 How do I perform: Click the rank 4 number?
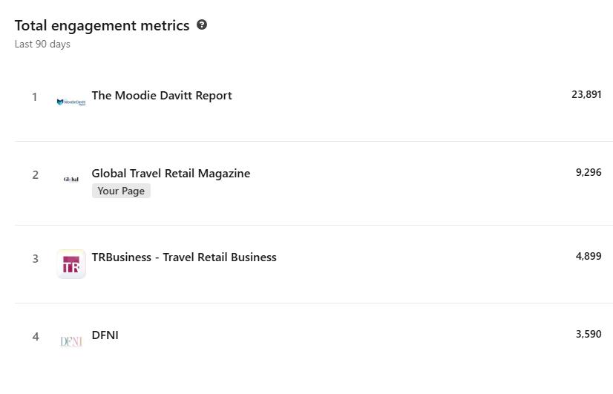(35, 337)
